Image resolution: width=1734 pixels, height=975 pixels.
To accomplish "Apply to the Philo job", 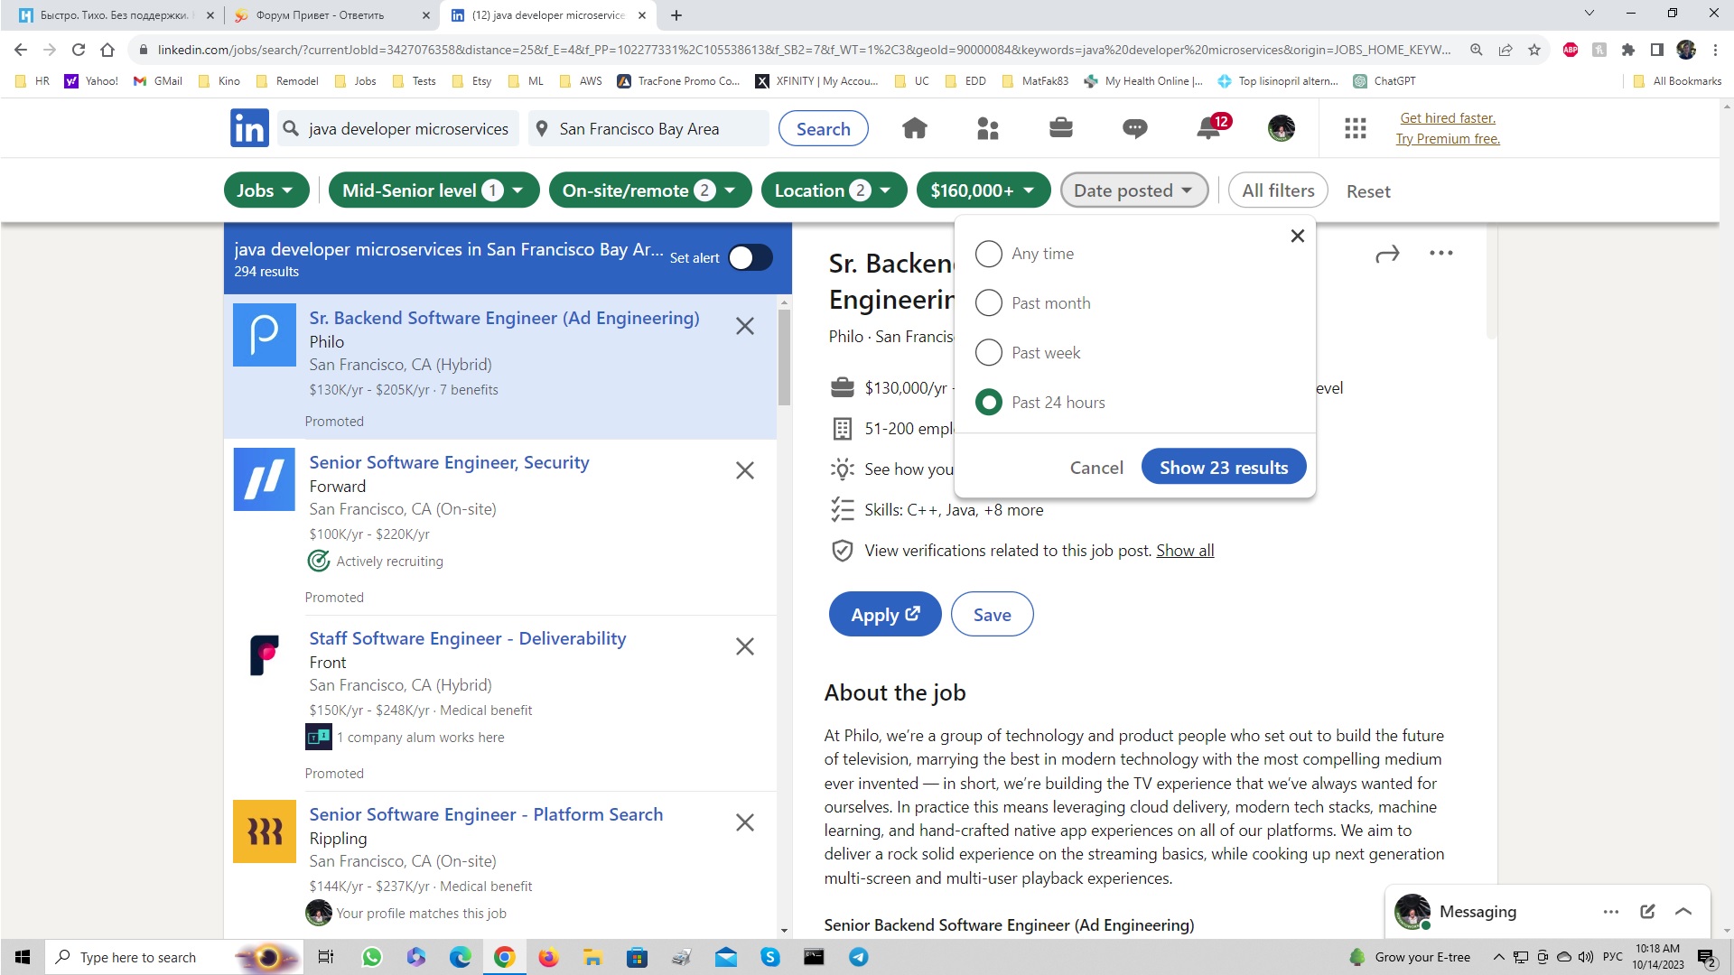I will tap(885, 615).
